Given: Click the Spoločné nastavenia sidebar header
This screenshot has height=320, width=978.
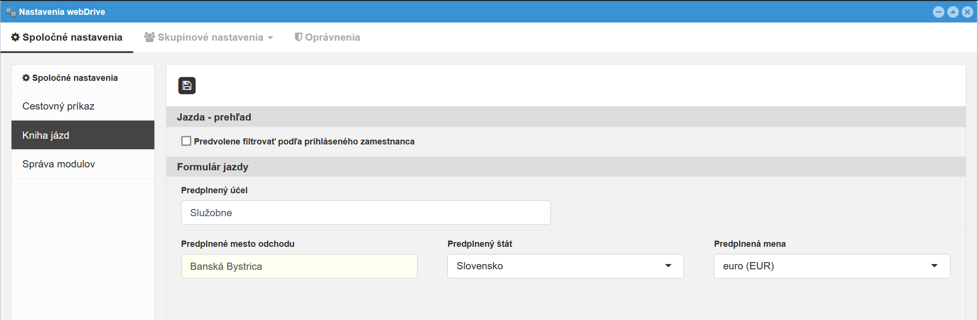Looking at the screenshot, I should [x=70, y=78].
